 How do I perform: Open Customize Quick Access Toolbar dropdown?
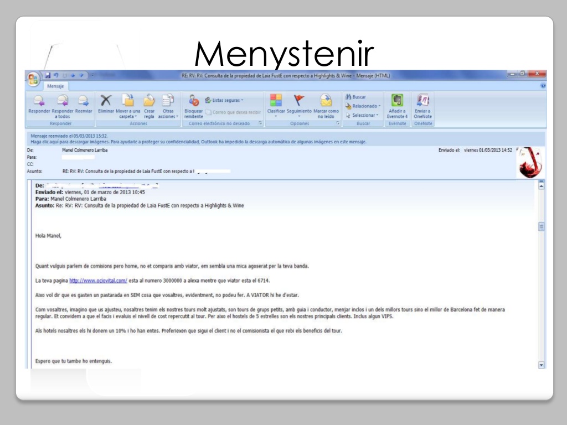click(x=92, y=75)
